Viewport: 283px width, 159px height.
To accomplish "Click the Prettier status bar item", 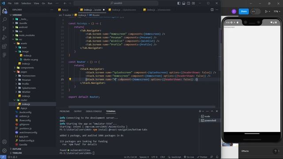I will click(x=202, y=157).
